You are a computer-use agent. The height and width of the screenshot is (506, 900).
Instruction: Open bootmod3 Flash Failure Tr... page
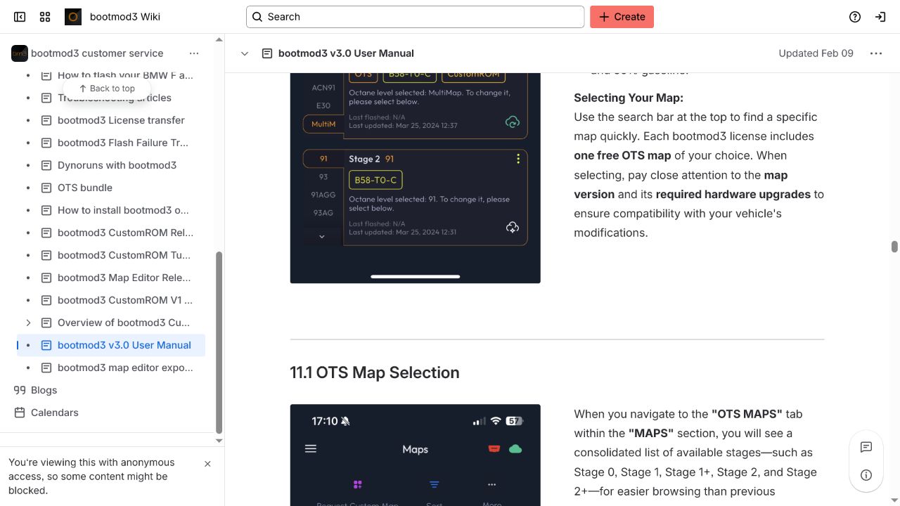[x=123, y=143]
